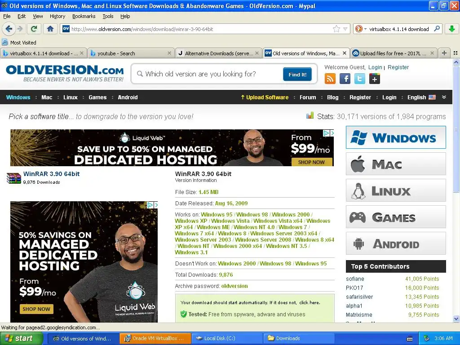Click the scroll down arrow of the page
This screenshot has height=345, width=460.
[456, 319]
